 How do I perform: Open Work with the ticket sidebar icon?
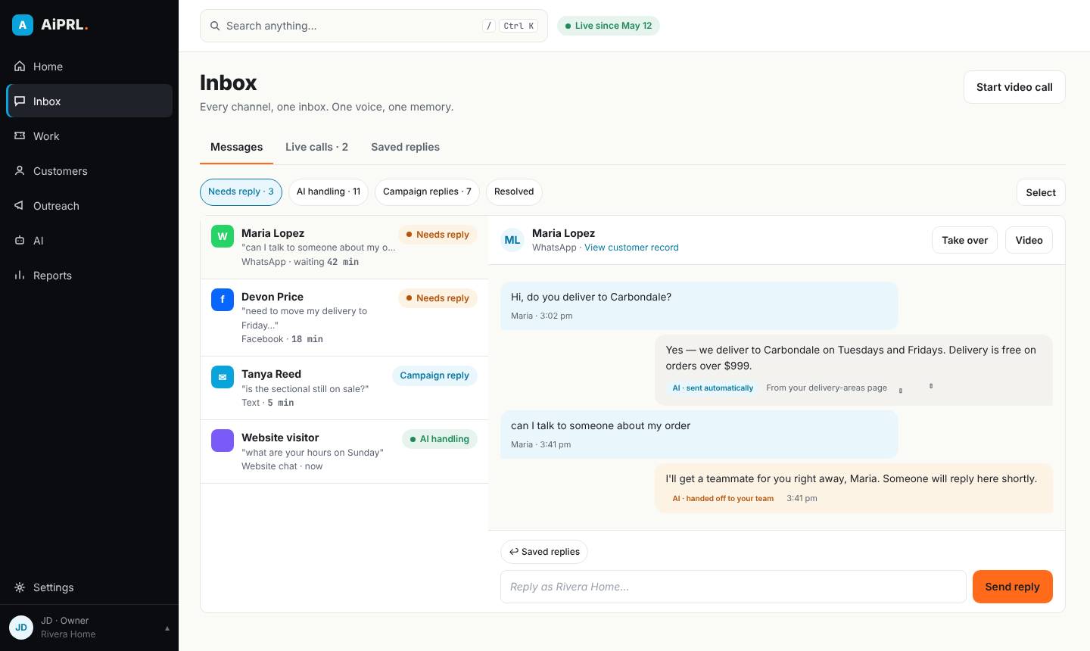click(20, 136)
